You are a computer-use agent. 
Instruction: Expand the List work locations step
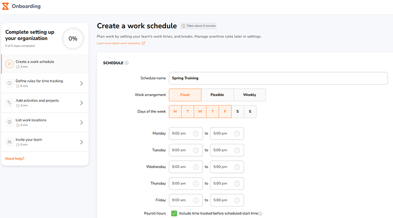[81, 122]
